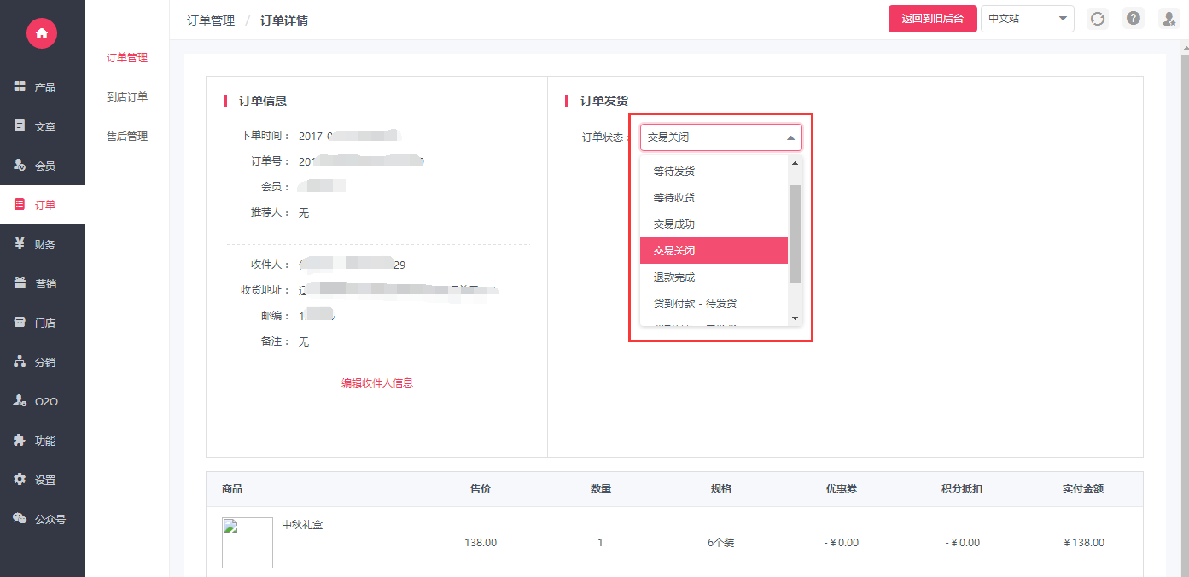Viewport: 1189px width, 577px height.
Task: Click the red home icon
Action: 41,33
